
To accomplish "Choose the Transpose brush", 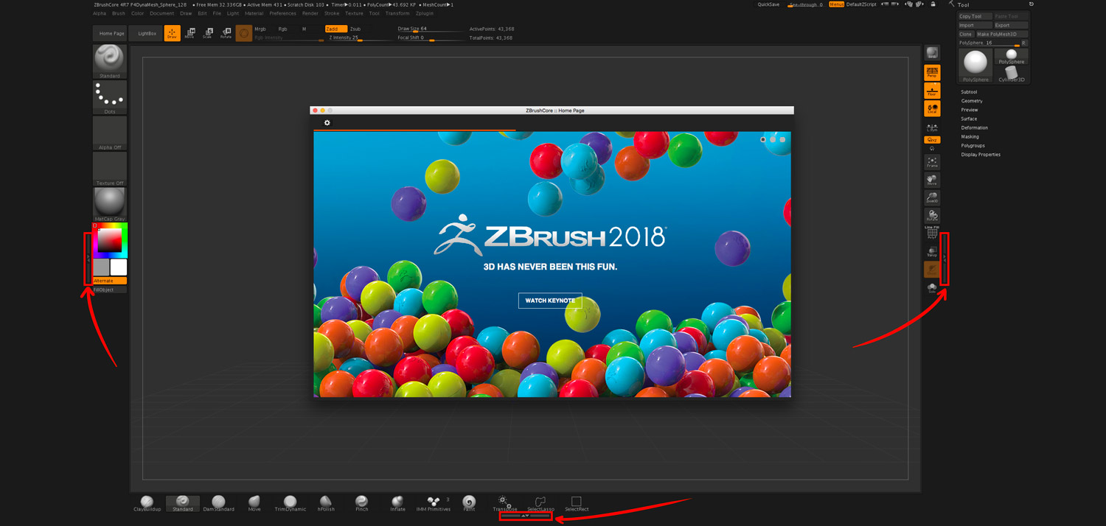I will coord(505,504).
